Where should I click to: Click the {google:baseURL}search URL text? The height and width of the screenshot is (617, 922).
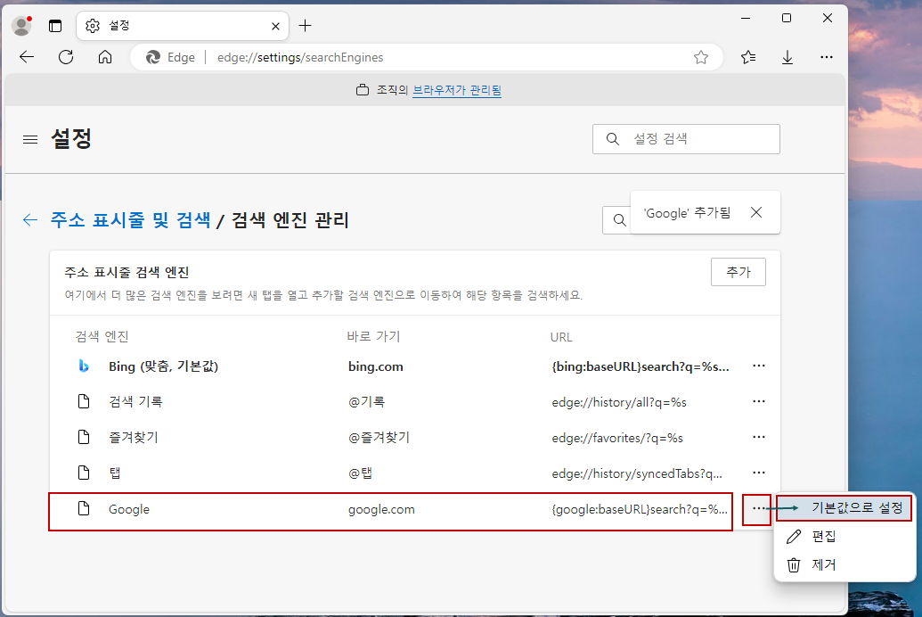click(640, 509)
